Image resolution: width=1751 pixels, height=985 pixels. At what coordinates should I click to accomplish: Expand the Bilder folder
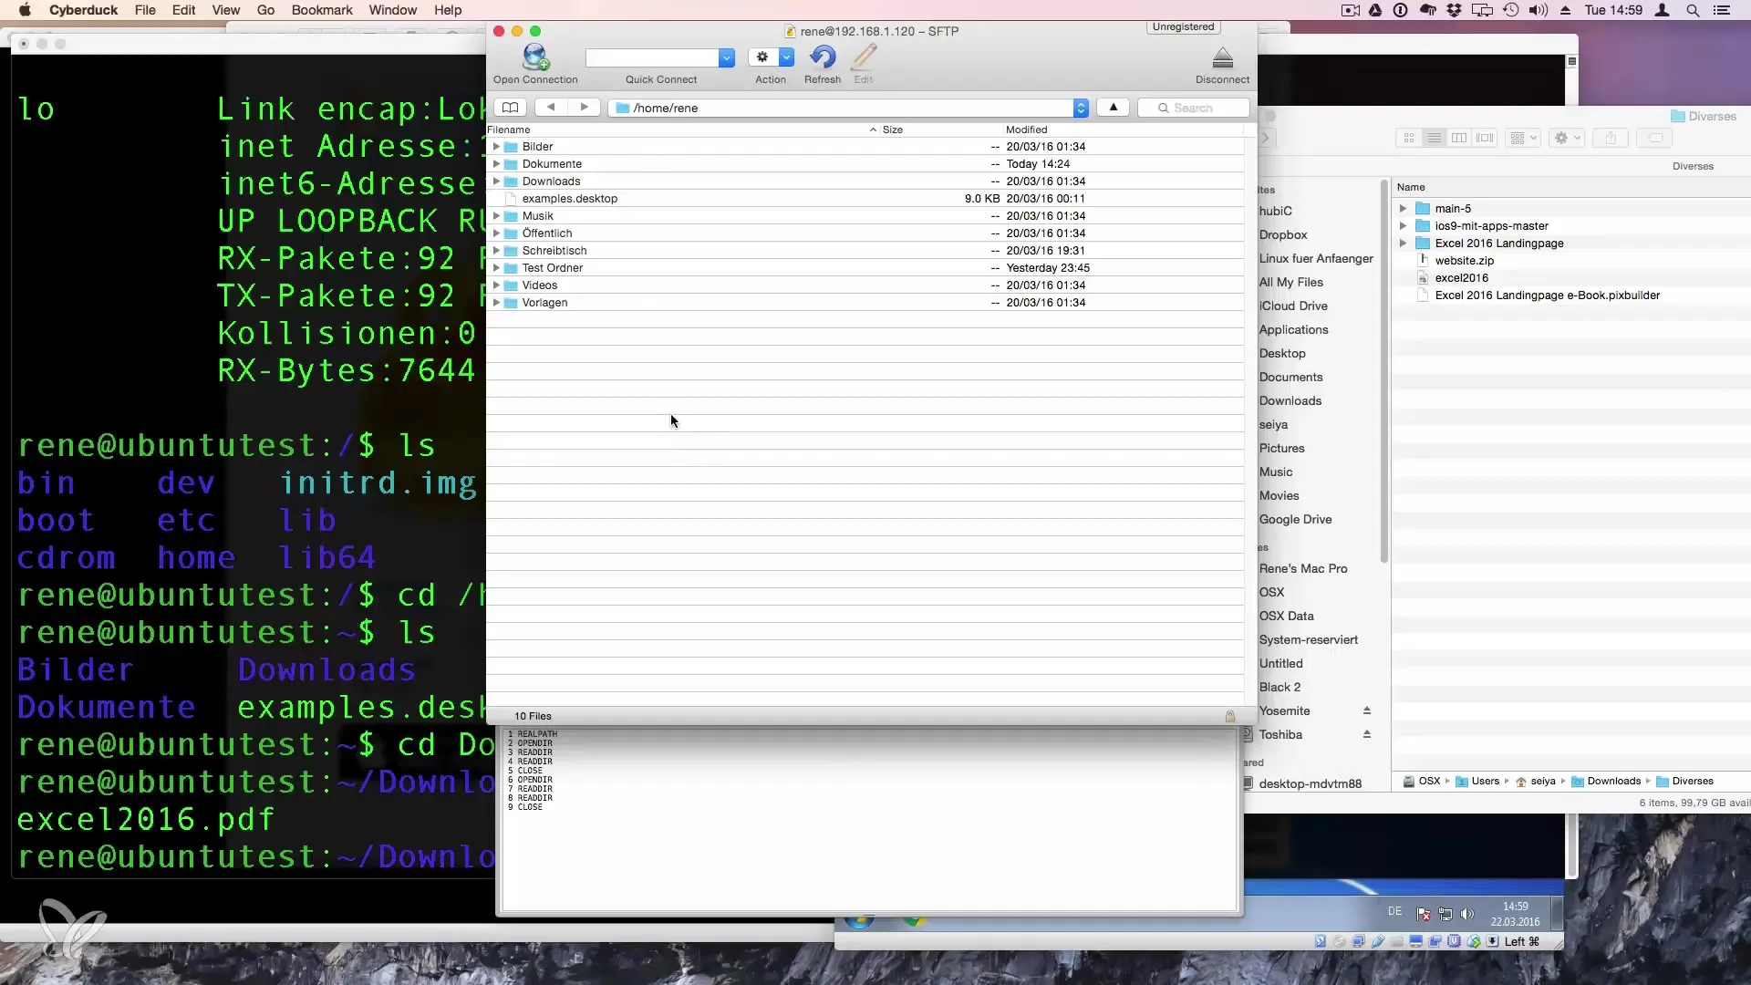pyautogui.click(x=496, y=147)
